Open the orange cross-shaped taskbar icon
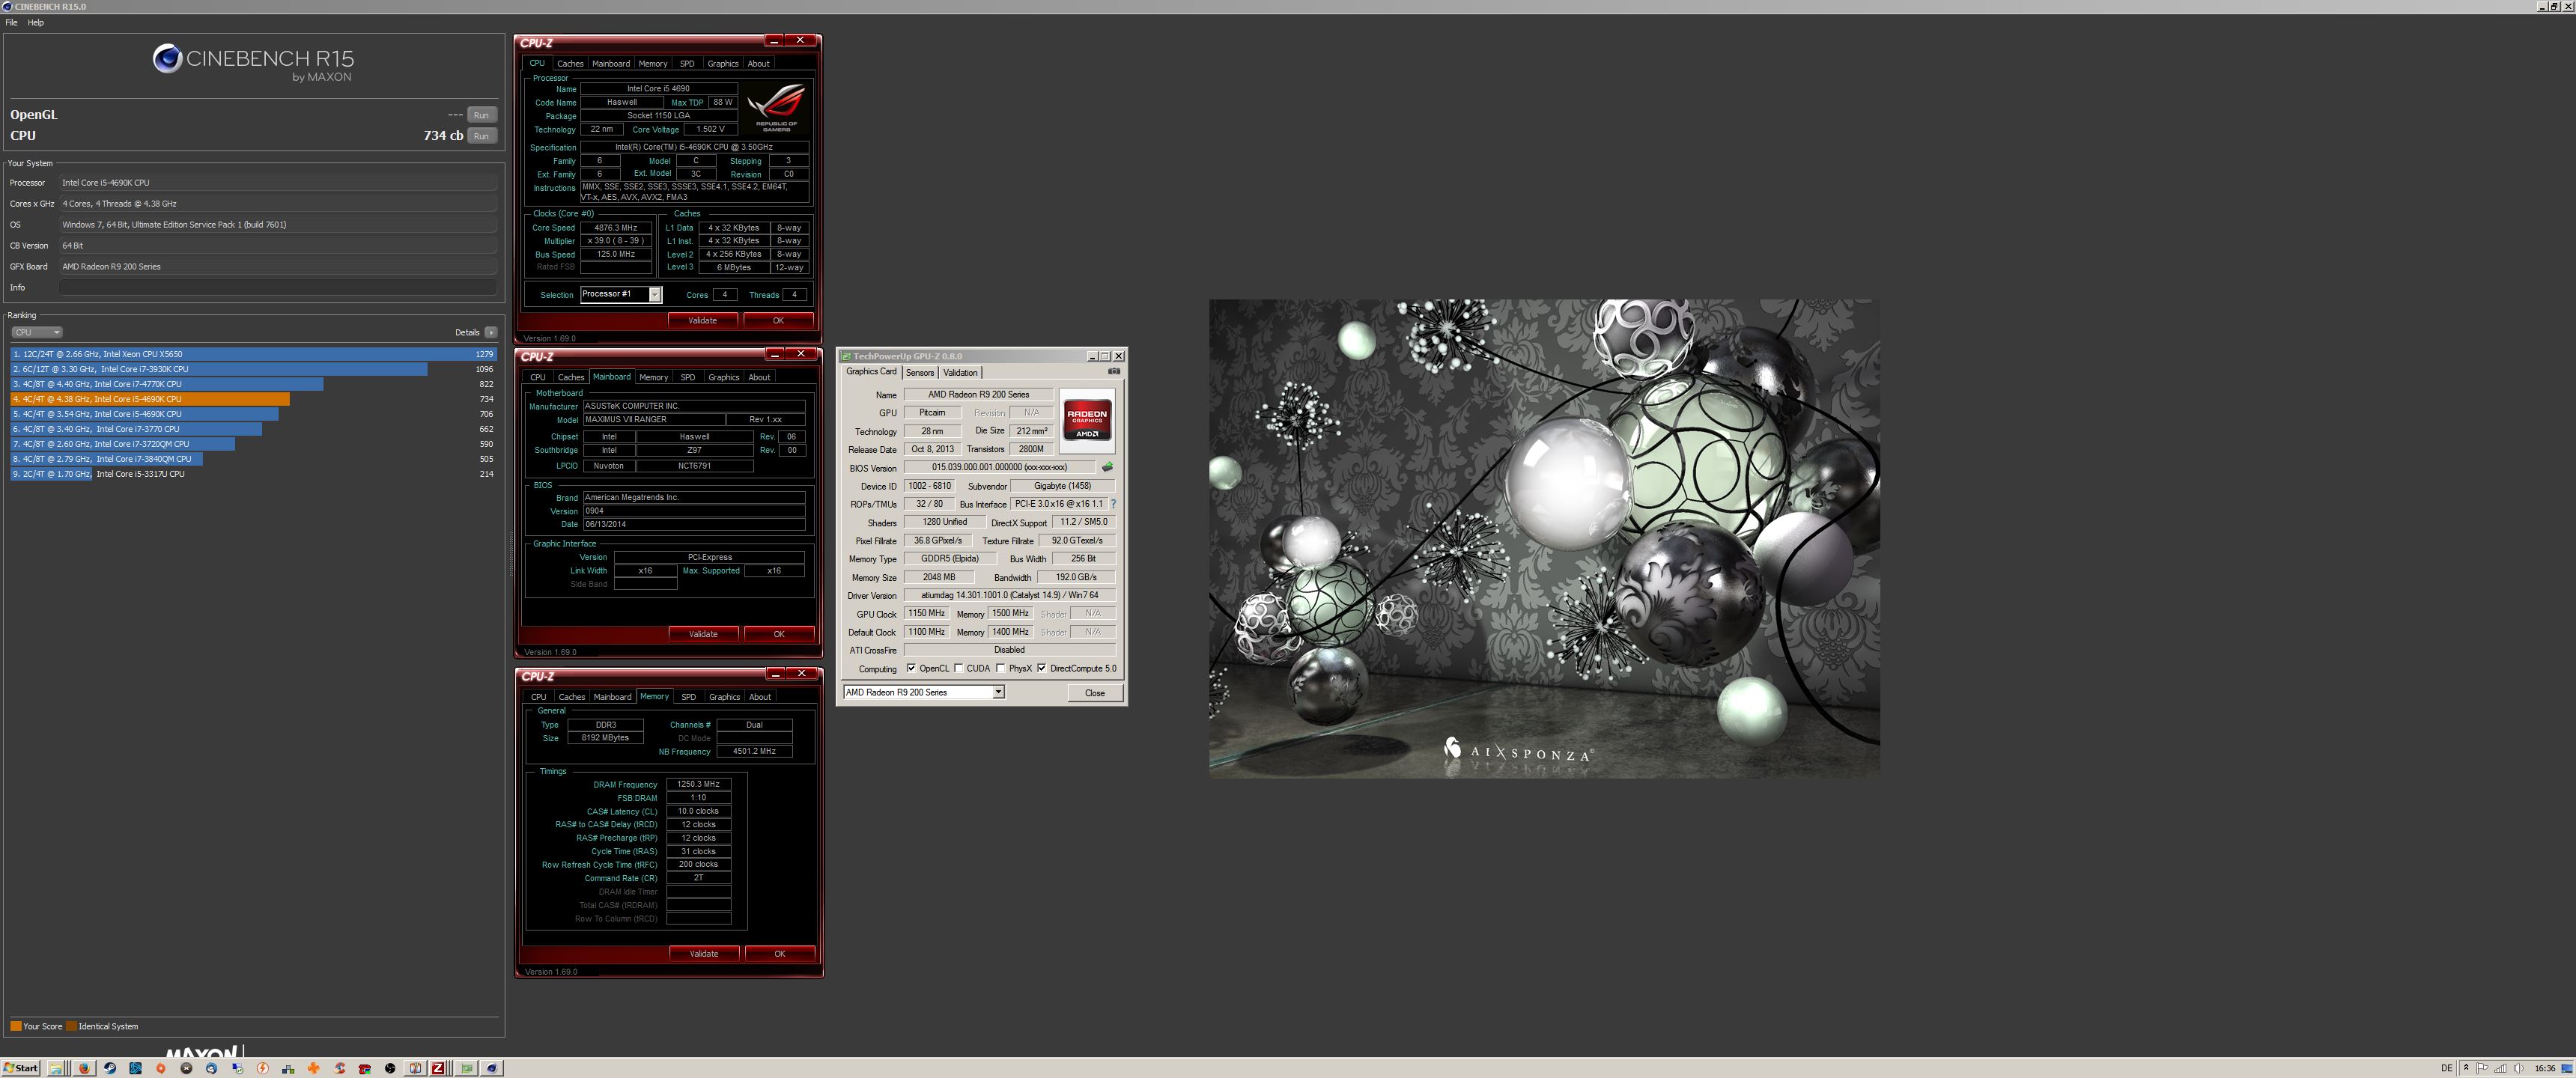The width and height of the screenshot is (2576, 1078). tap(314, 1068)
